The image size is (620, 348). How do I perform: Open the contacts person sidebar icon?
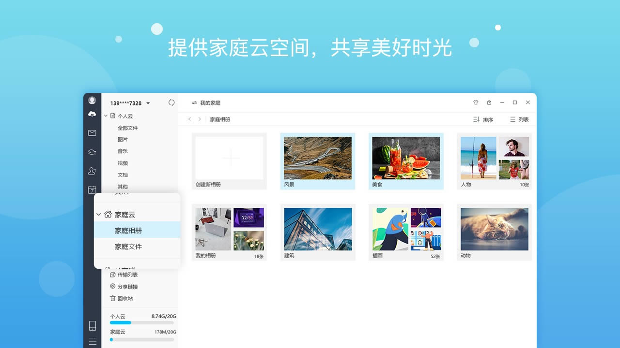92,171
